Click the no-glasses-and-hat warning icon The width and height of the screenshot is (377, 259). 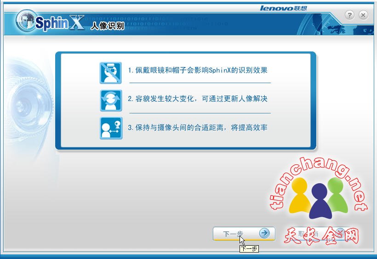(x=111, y=73)
